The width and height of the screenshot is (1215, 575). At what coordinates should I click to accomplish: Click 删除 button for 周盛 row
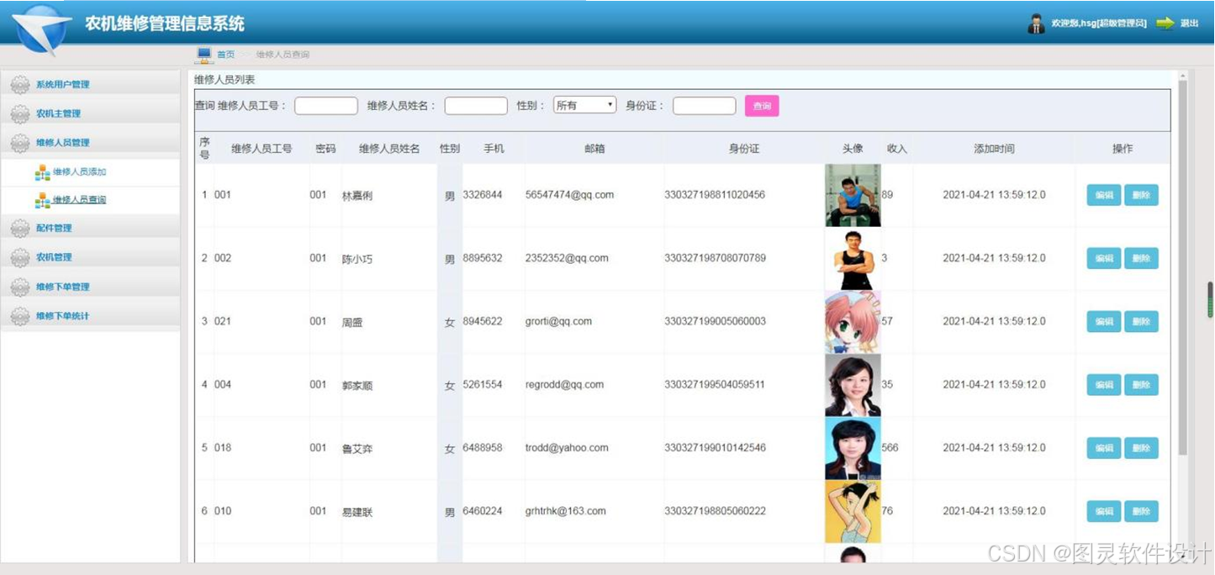click(1141, 321)
